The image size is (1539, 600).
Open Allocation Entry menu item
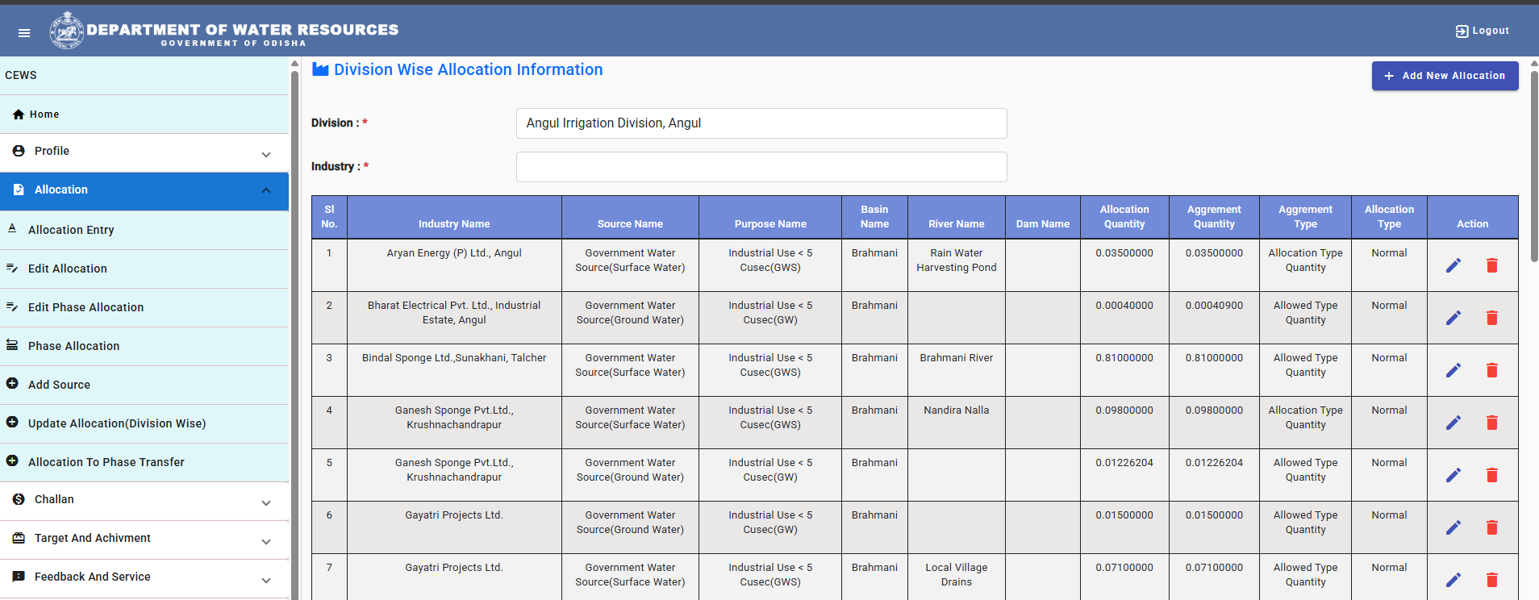(144, 230)
